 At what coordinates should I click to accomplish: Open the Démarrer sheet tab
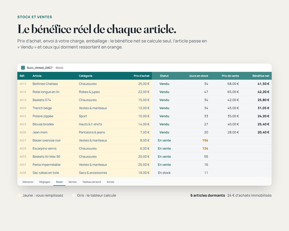[28, 182]
